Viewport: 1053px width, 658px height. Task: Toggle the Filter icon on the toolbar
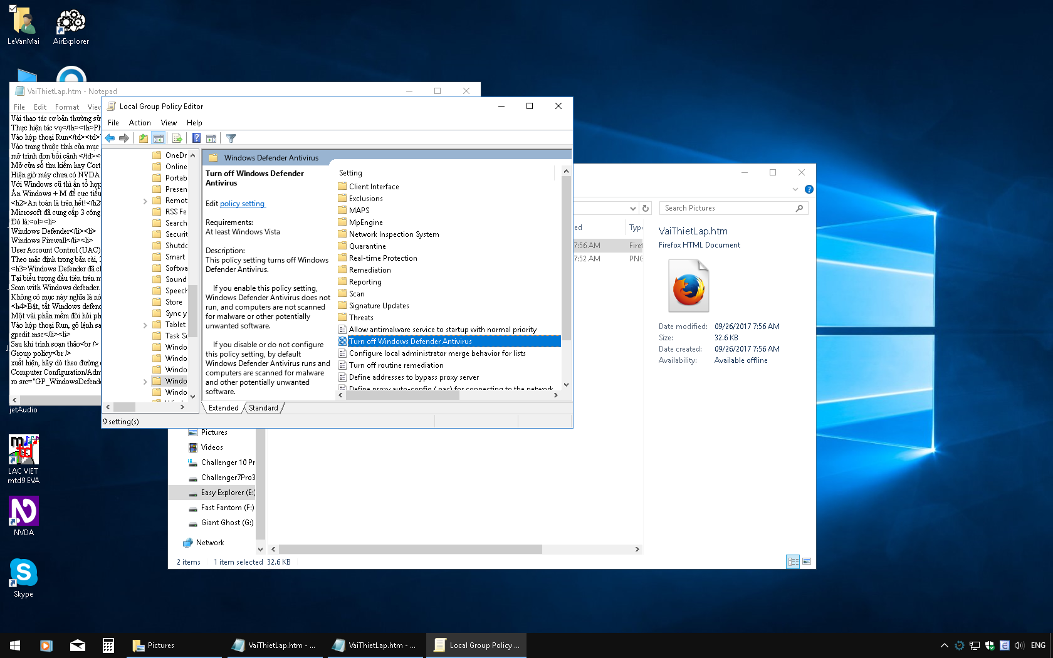tap(231, 138)
